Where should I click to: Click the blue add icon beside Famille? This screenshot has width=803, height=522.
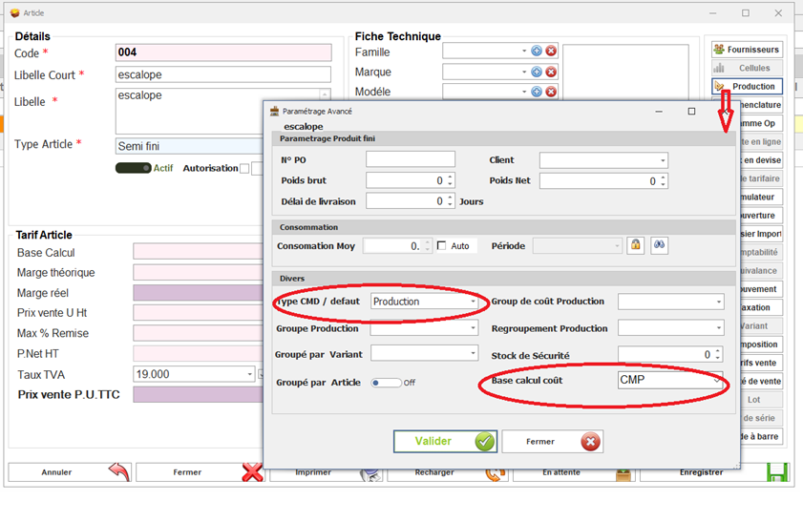pyautogui.click(x=537, y=52)
